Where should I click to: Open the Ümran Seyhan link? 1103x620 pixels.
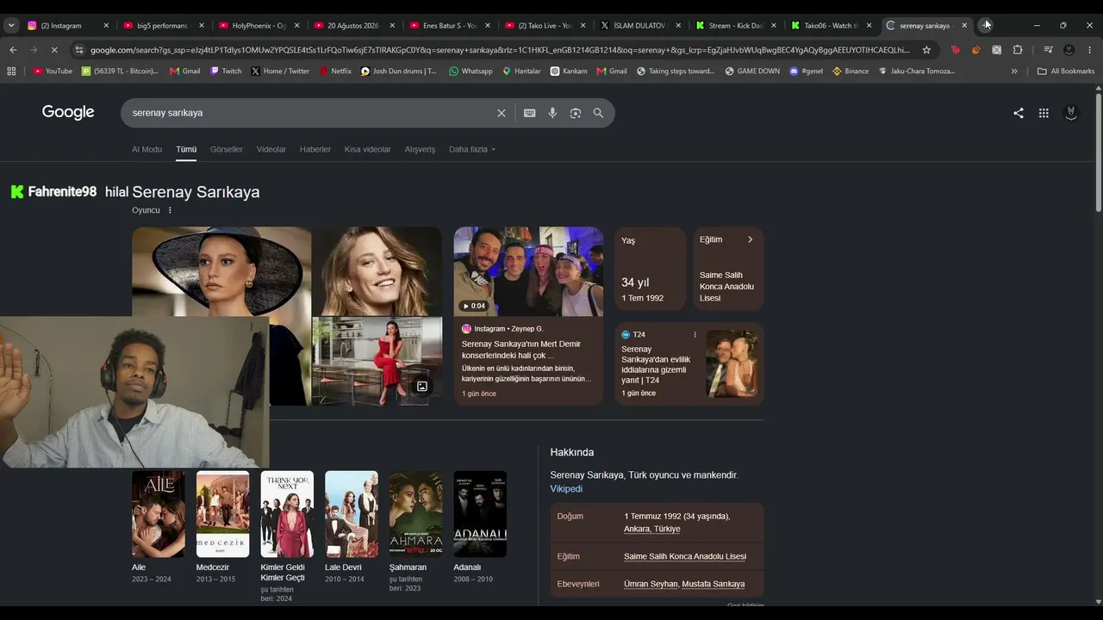(651, 584)
